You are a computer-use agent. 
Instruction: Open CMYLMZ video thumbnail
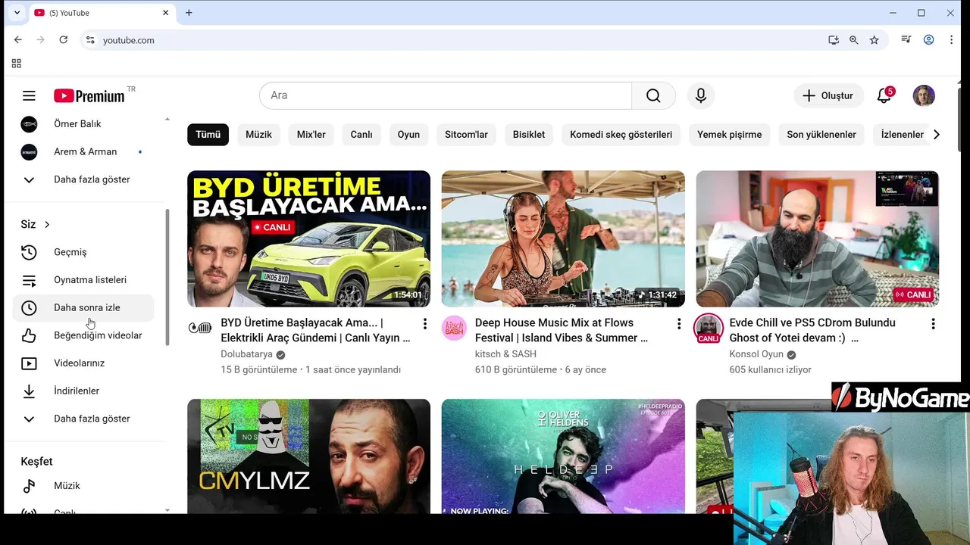[x=308, y=456]
